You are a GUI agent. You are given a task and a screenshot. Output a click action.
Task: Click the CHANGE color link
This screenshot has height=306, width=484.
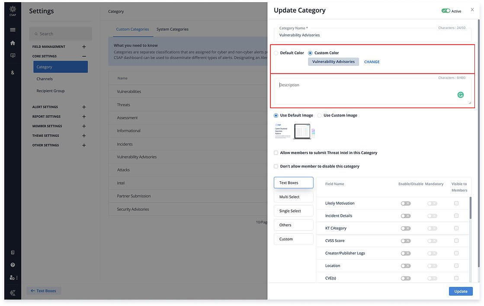point(372,62)
